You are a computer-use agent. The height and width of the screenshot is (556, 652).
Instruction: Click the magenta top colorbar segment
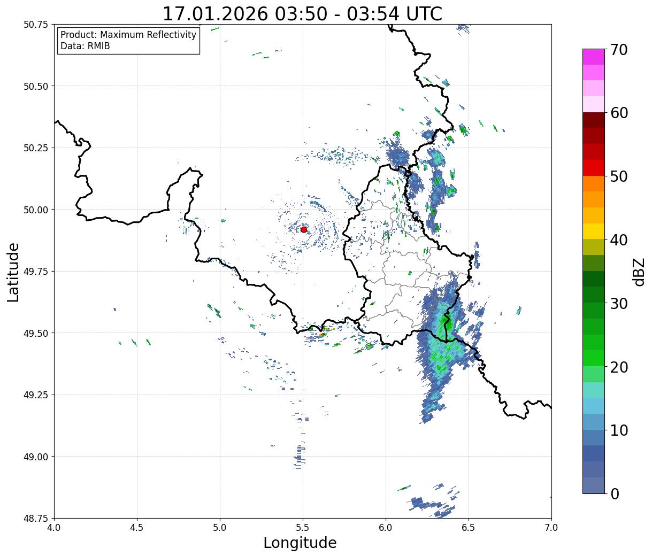coord(594,57)
